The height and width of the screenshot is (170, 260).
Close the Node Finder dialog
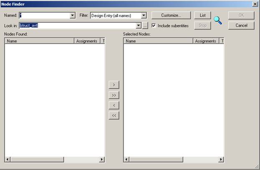(255, 4)
